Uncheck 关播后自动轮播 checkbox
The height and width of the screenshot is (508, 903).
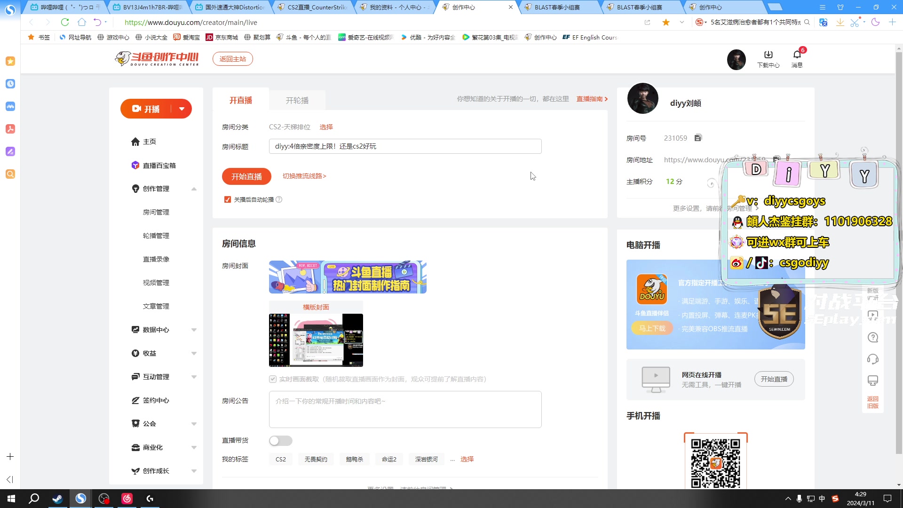tap(228, 199)
